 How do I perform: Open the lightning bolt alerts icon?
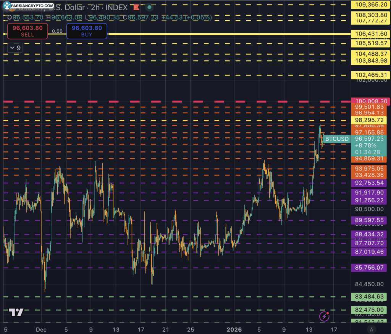(324, 316)
